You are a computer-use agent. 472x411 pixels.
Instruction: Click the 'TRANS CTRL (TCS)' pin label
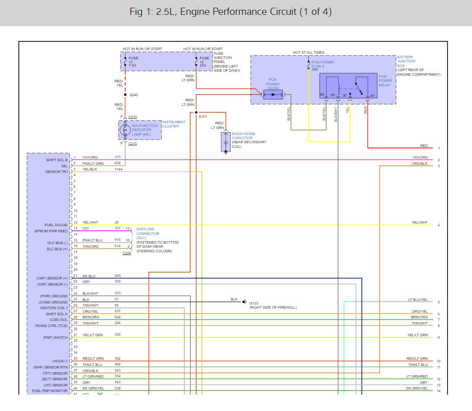click(51, 326)
